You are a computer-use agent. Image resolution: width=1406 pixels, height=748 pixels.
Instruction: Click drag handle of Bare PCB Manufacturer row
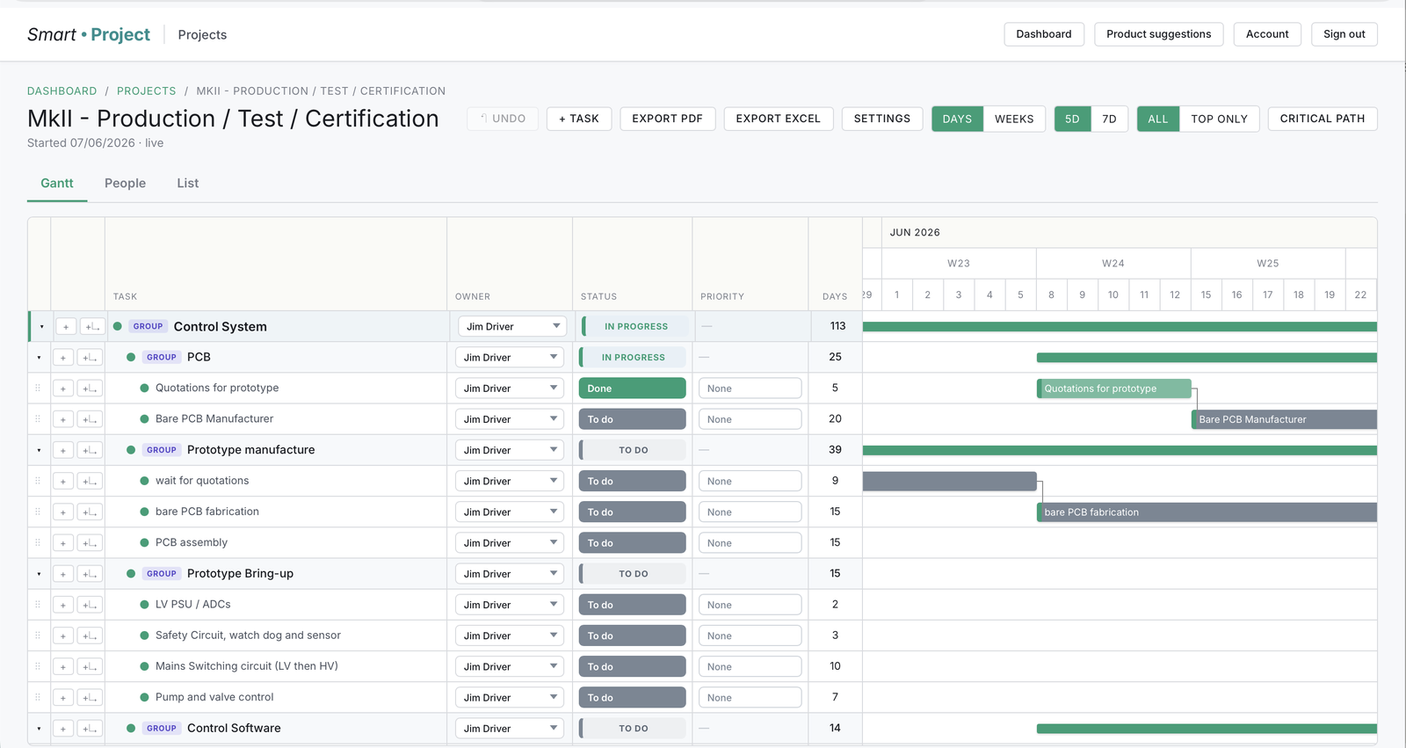point(38,418)
